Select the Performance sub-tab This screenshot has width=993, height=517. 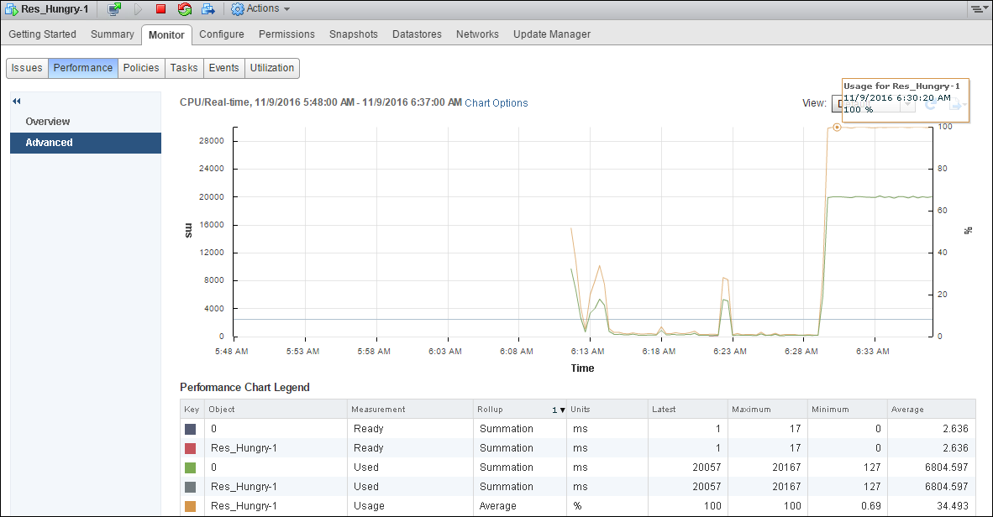click(x=83, y=68)
